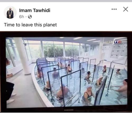
Task: Click the TF1 channel logo in the photo
Action: [x=118, y=42]
